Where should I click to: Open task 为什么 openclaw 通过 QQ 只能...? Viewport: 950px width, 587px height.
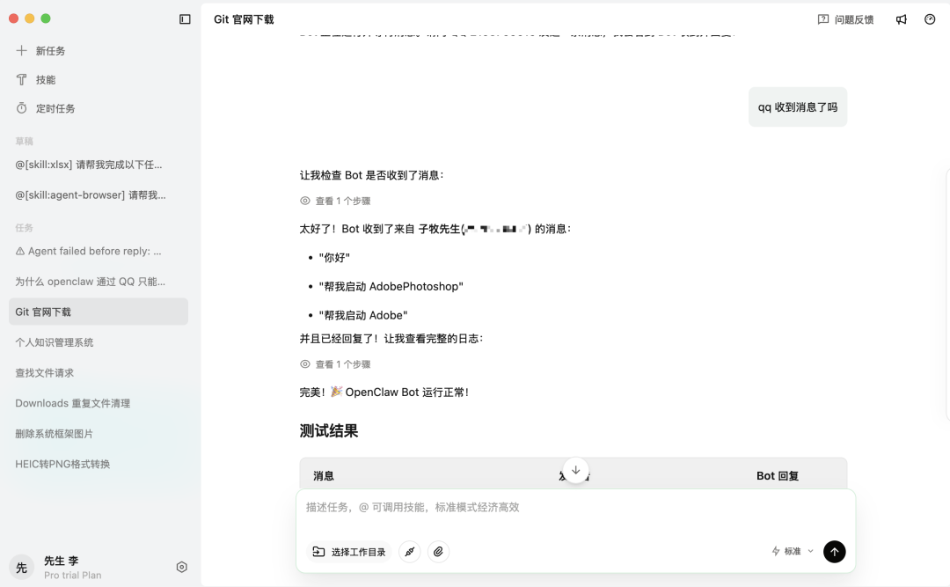(x=91, y=282)
